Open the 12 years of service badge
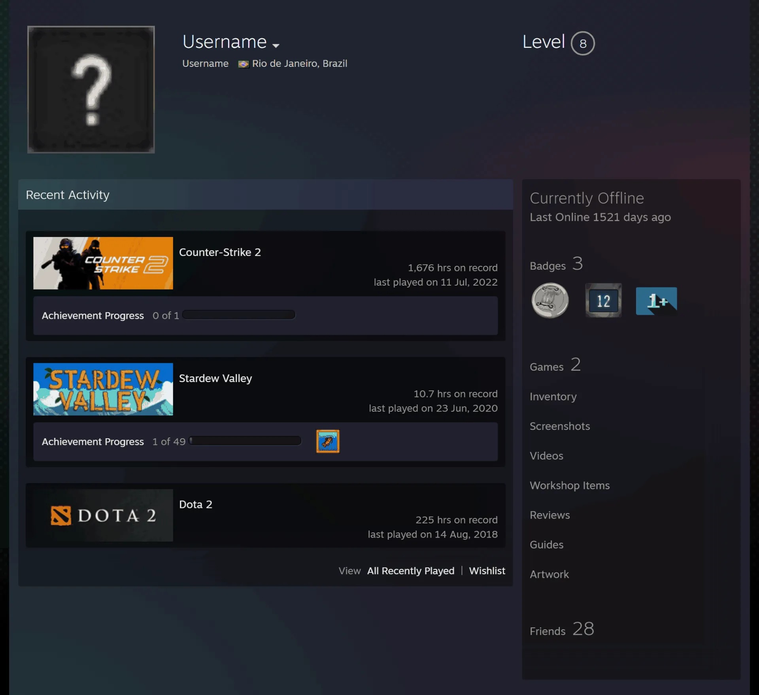The height and width of the screenshot is (695, 759). (603, 300)
